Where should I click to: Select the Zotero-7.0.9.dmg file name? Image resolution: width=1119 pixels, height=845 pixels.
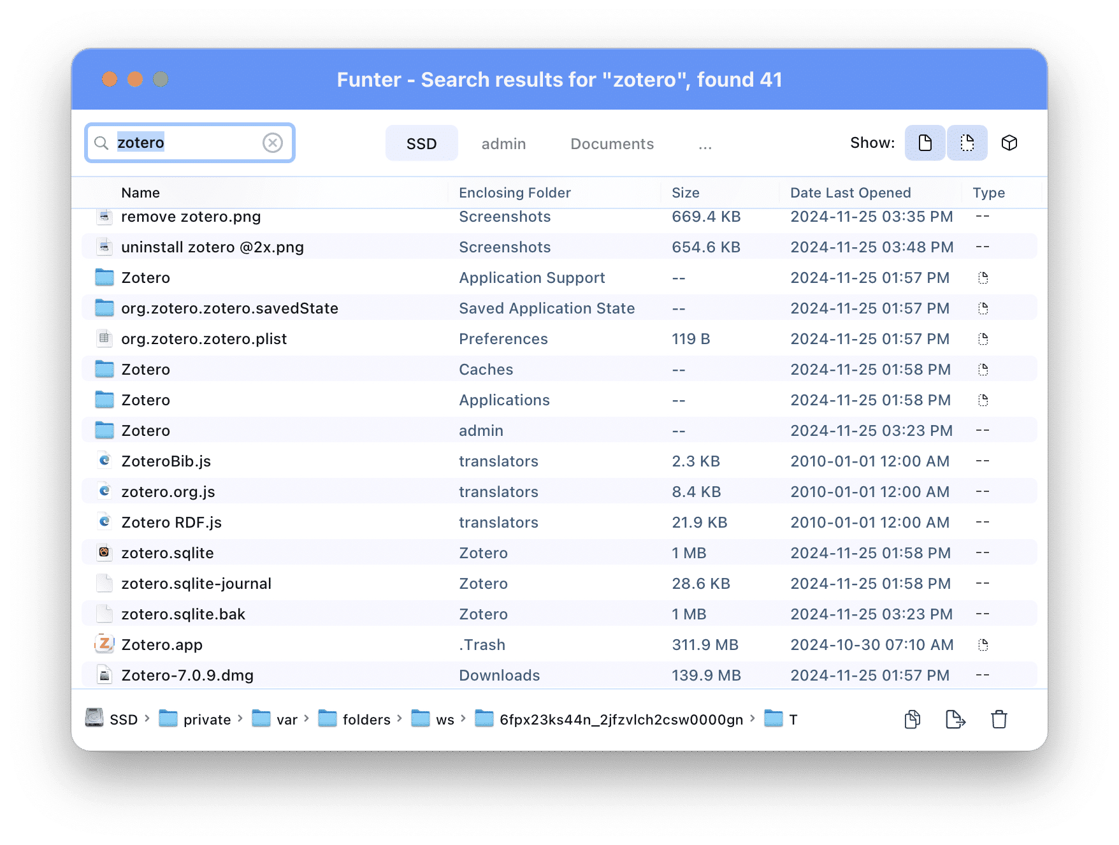click(187, 675)
